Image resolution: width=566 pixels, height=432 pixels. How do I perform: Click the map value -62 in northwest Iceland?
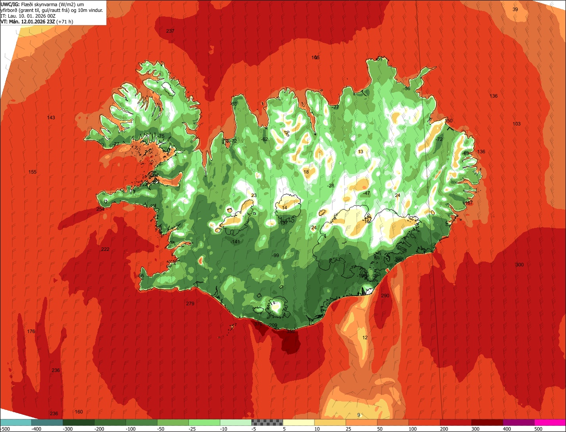point(264,139)
